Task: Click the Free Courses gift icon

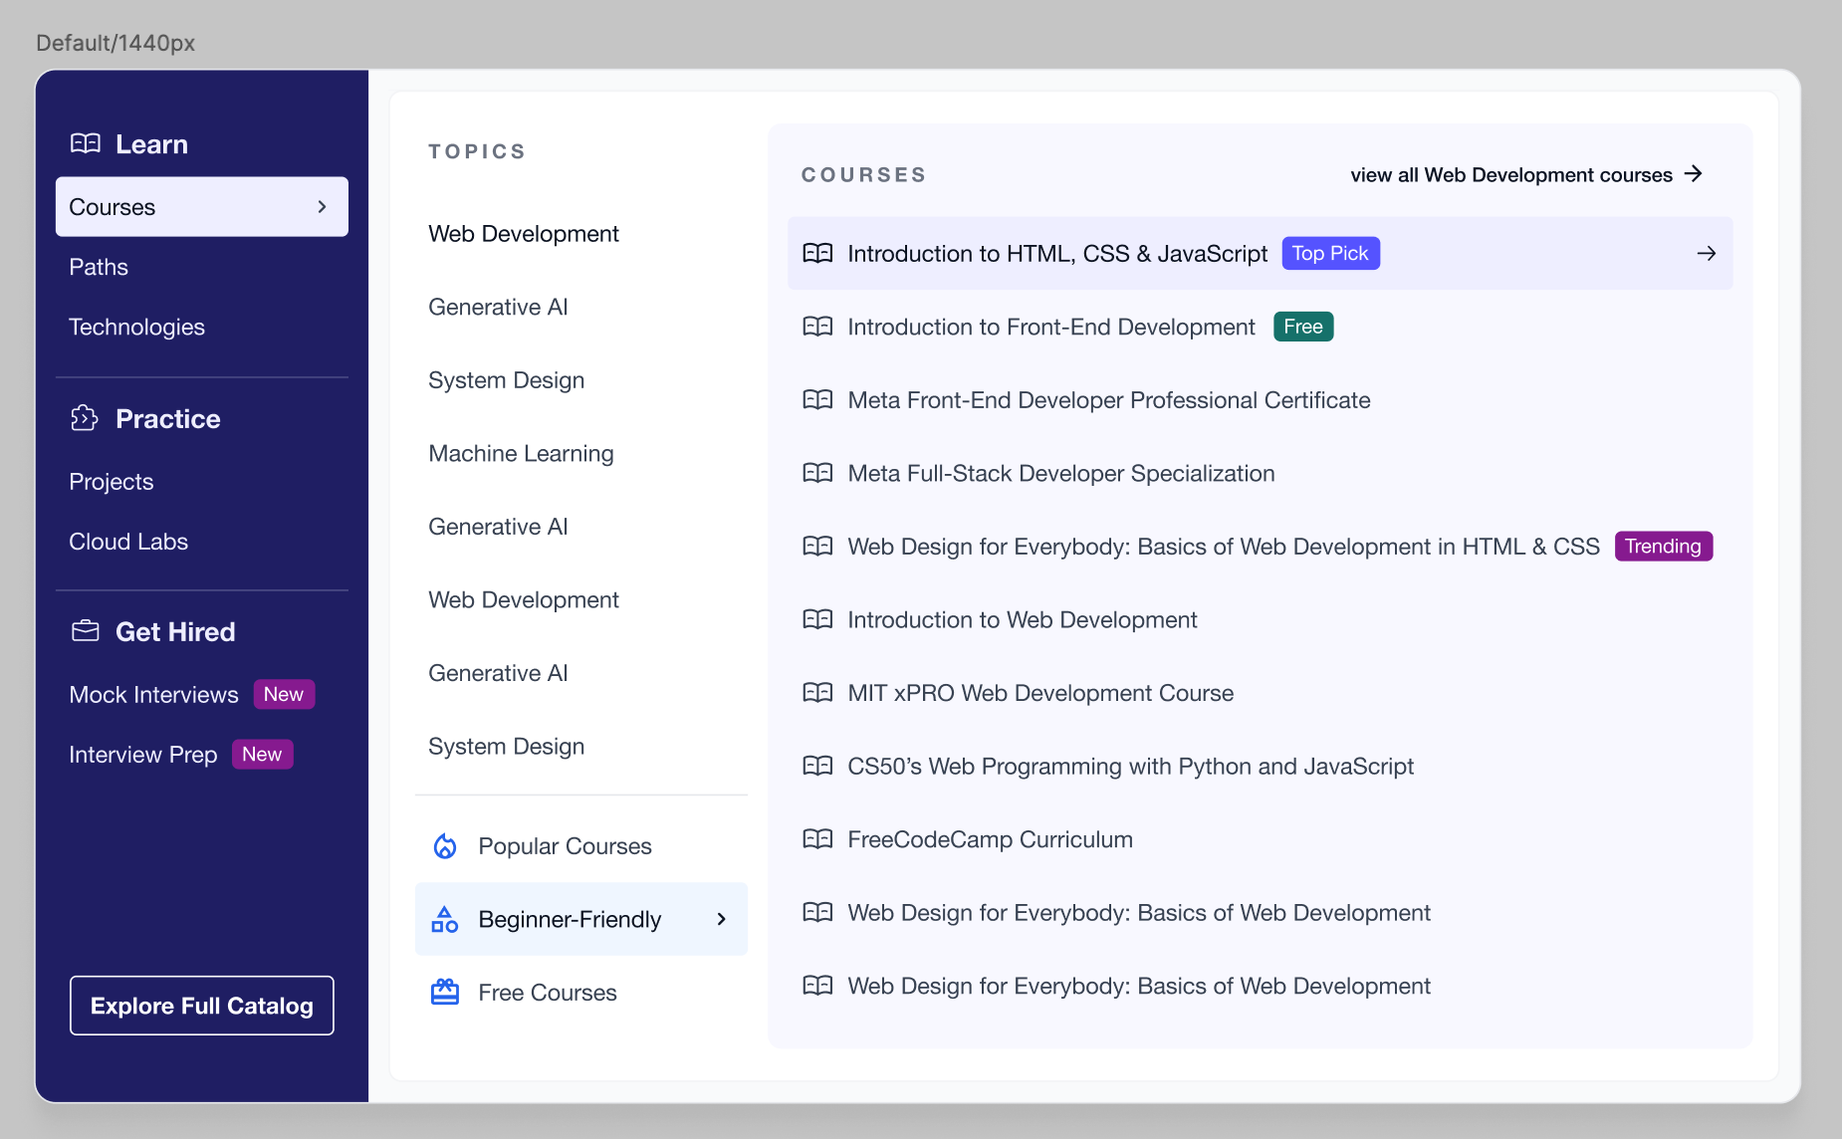Action: [x=445, y=993]
